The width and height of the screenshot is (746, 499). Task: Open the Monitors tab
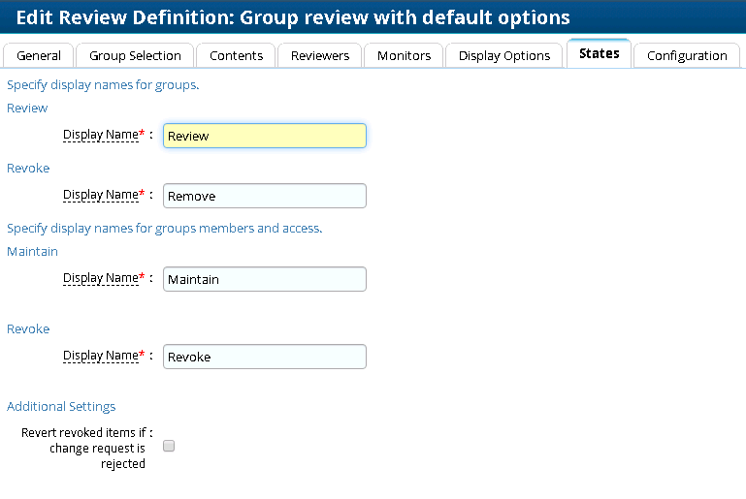[x=404, y=56]
